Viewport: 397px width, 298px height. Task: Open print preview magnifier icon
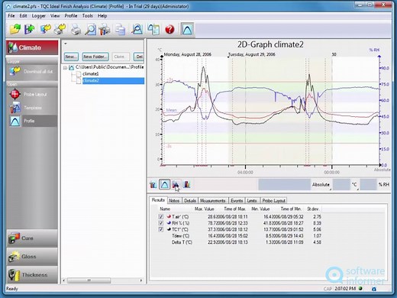click(90, 29)
